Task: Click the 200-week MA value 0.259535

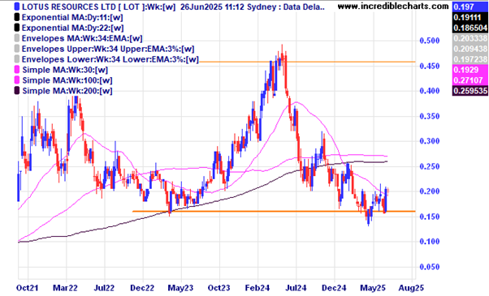Action: (470, 91)
